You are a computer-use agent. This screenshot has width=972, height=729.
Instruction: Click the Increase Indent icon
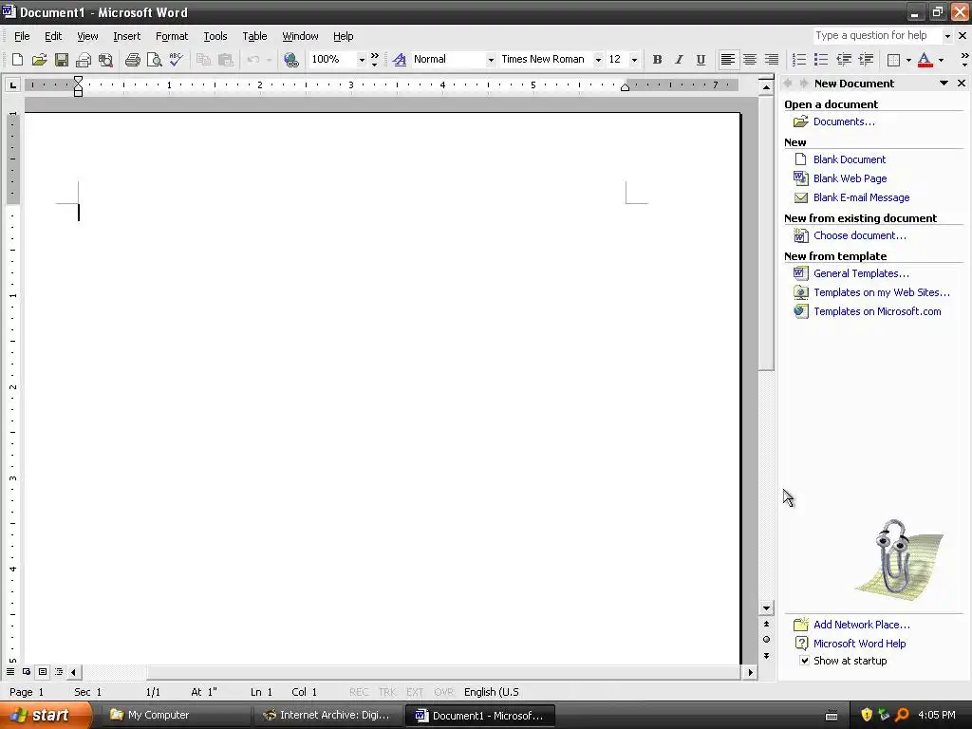866,60
